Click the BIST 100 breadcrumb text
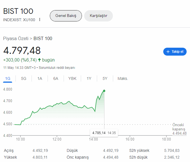The height and width of the screenshot is (162, 190). 43,39
